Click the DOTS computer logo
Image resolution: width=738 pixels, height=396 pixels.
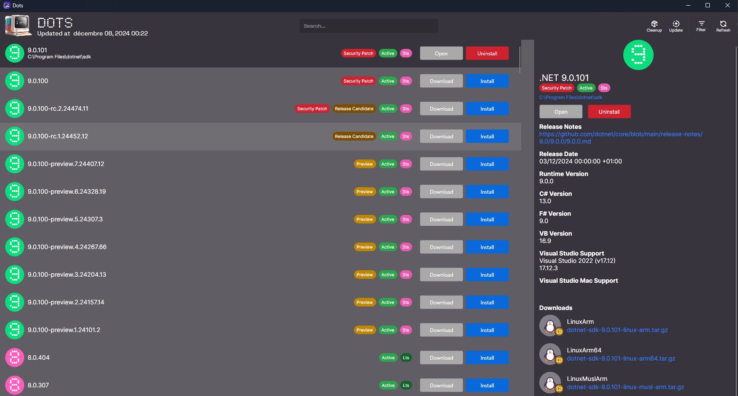click(18, 26)
